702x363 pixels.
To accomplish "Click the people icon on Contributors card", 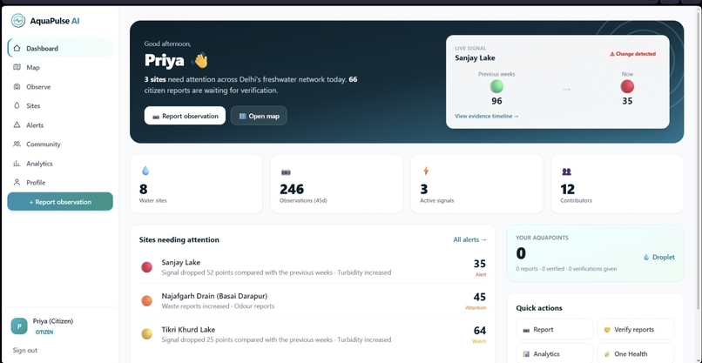I will click(x=566, y=171).
